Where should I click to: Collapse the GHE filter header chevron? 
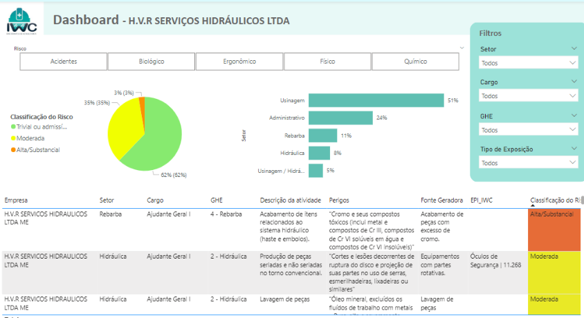coord(574,115)
